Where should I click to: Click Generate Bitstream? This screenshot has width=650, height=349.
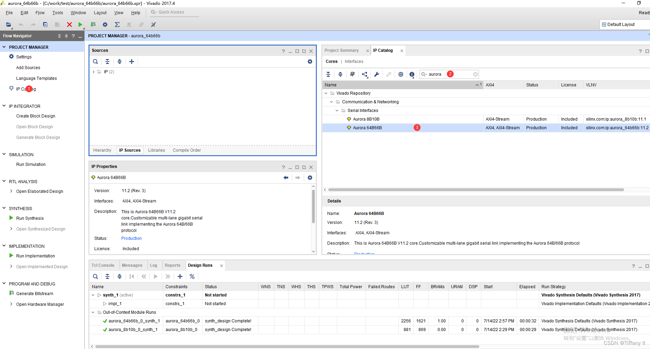click(35, 294)
